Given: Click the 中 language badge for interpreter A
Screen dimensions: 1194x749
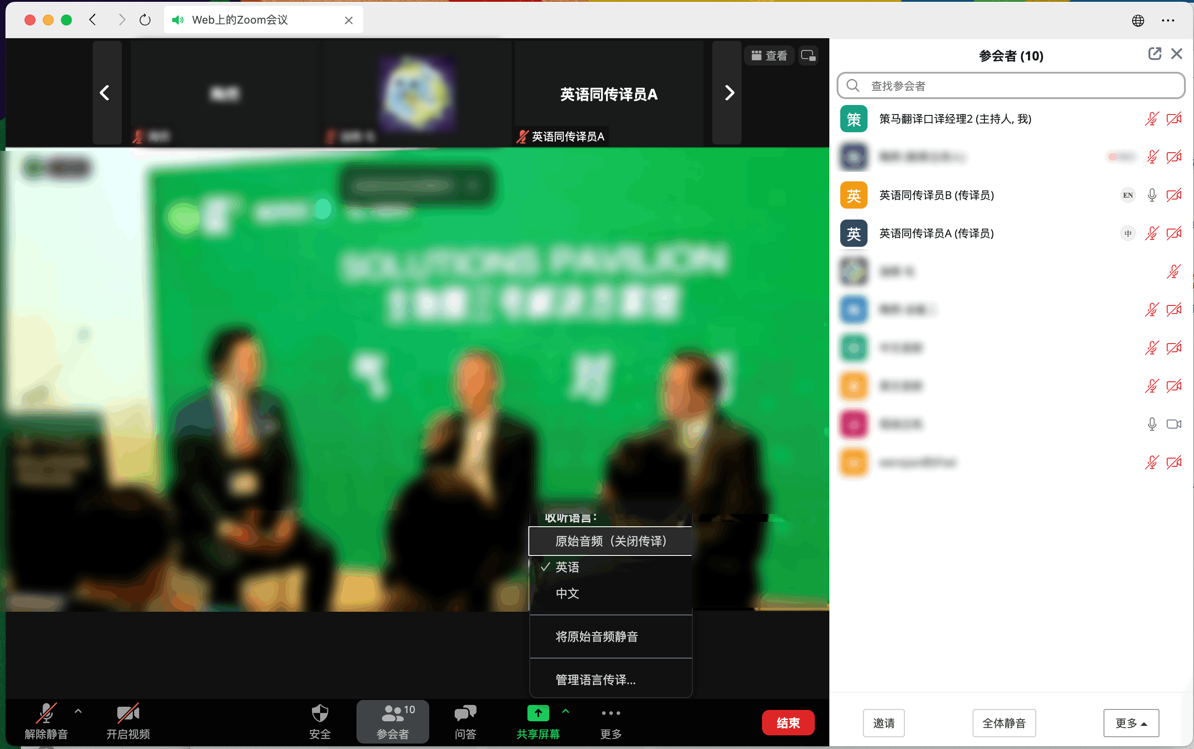Looking at the screenshot, I should (x=1128, y=233).
